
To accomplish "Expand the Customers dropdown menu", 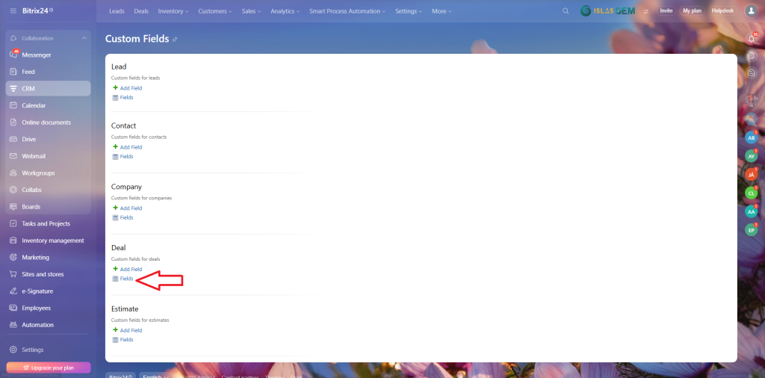I will tap(216, 11).
